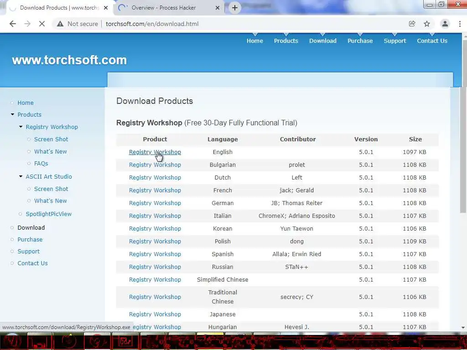Download the English Registry Workshop
Image resolution: width=467 pixels, height=350 pixels.
point(155,152)
